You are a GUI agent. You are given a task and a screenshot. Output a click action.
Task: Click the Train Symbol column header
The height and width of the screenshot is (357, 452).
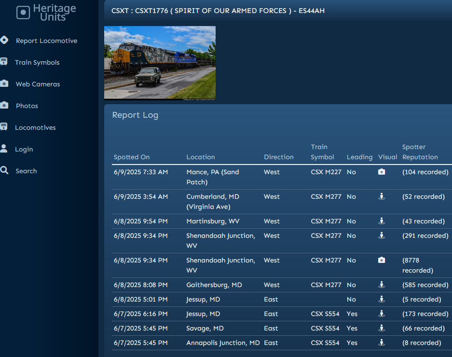pos(322,152)
